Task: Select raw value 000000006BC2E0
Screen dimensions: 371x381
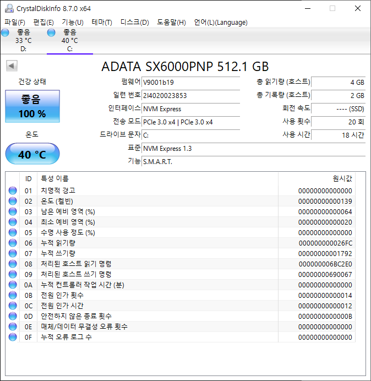Action: pyautogui.click(x=325, y=264)
